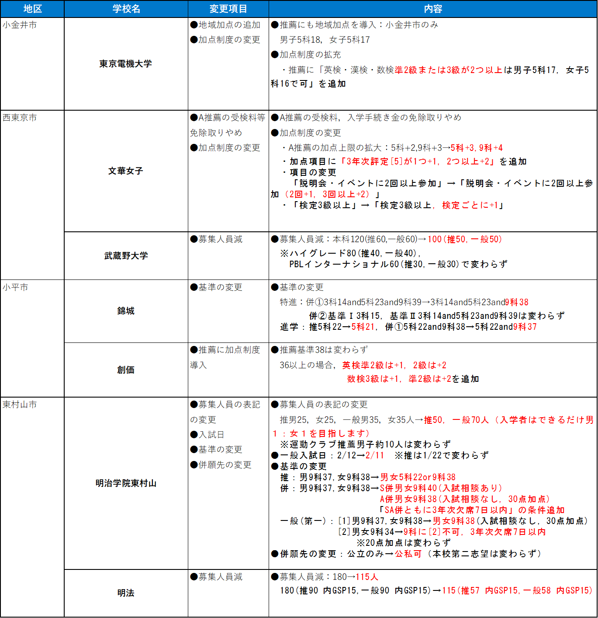This screenshot has width=598, height=618.
Task: Select the 小平市 district cell
Action: (32, 339)
